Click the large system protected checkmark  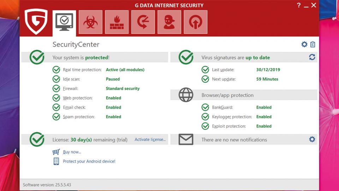pyautogui.click(x=37, y=57)
